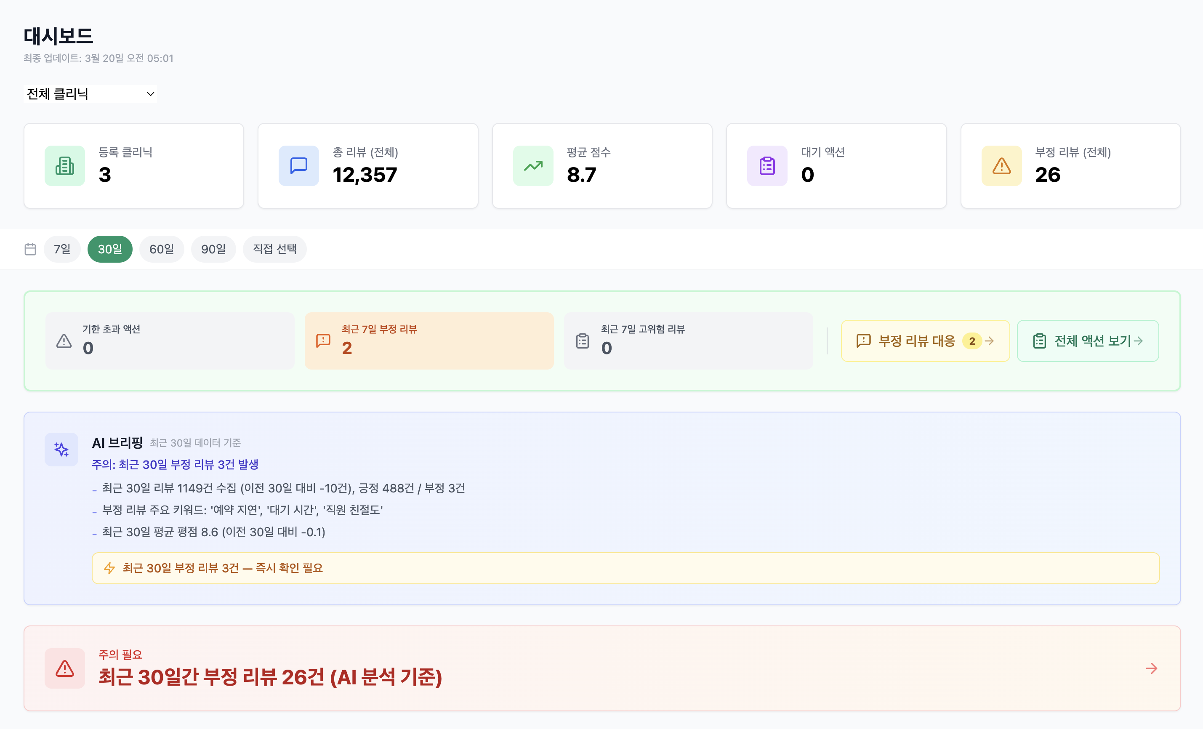
Task: Click the total reviews chat bubble icon
Action: (298, 166)
